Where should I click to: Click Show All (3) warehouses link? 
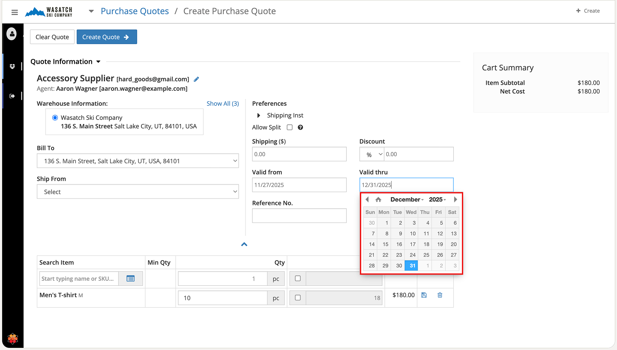[222, 104]
